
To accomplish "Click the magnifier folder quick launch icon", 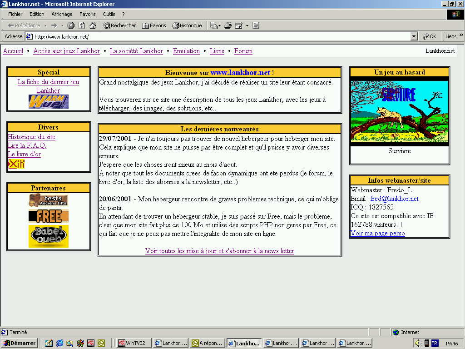I will click(x=69, y=343).
